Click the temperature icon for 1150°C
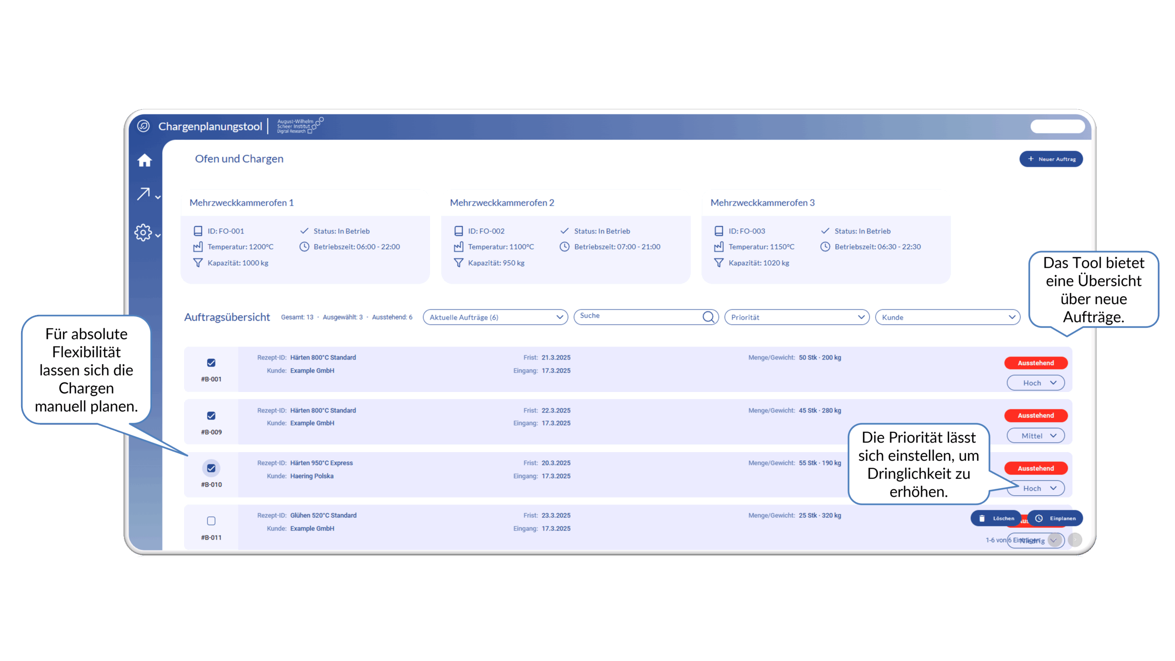This screenshot has width=1175, height=661. (719, 246)
